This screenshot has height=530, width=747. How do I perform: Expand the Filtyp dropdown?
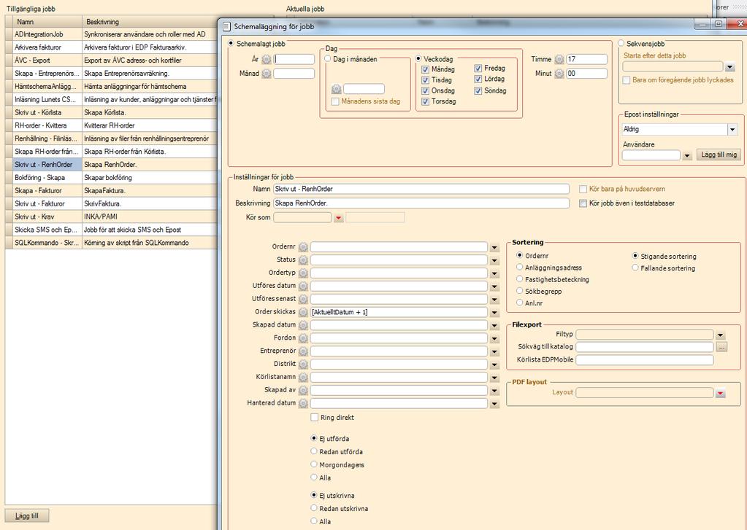pyautogui.click(x=720, y=335)
